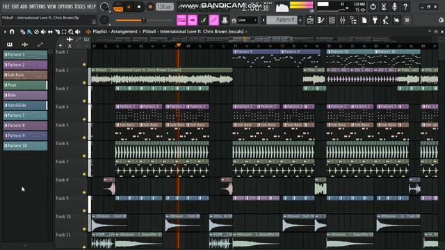Open the FILE menu

tap(6, 6)
